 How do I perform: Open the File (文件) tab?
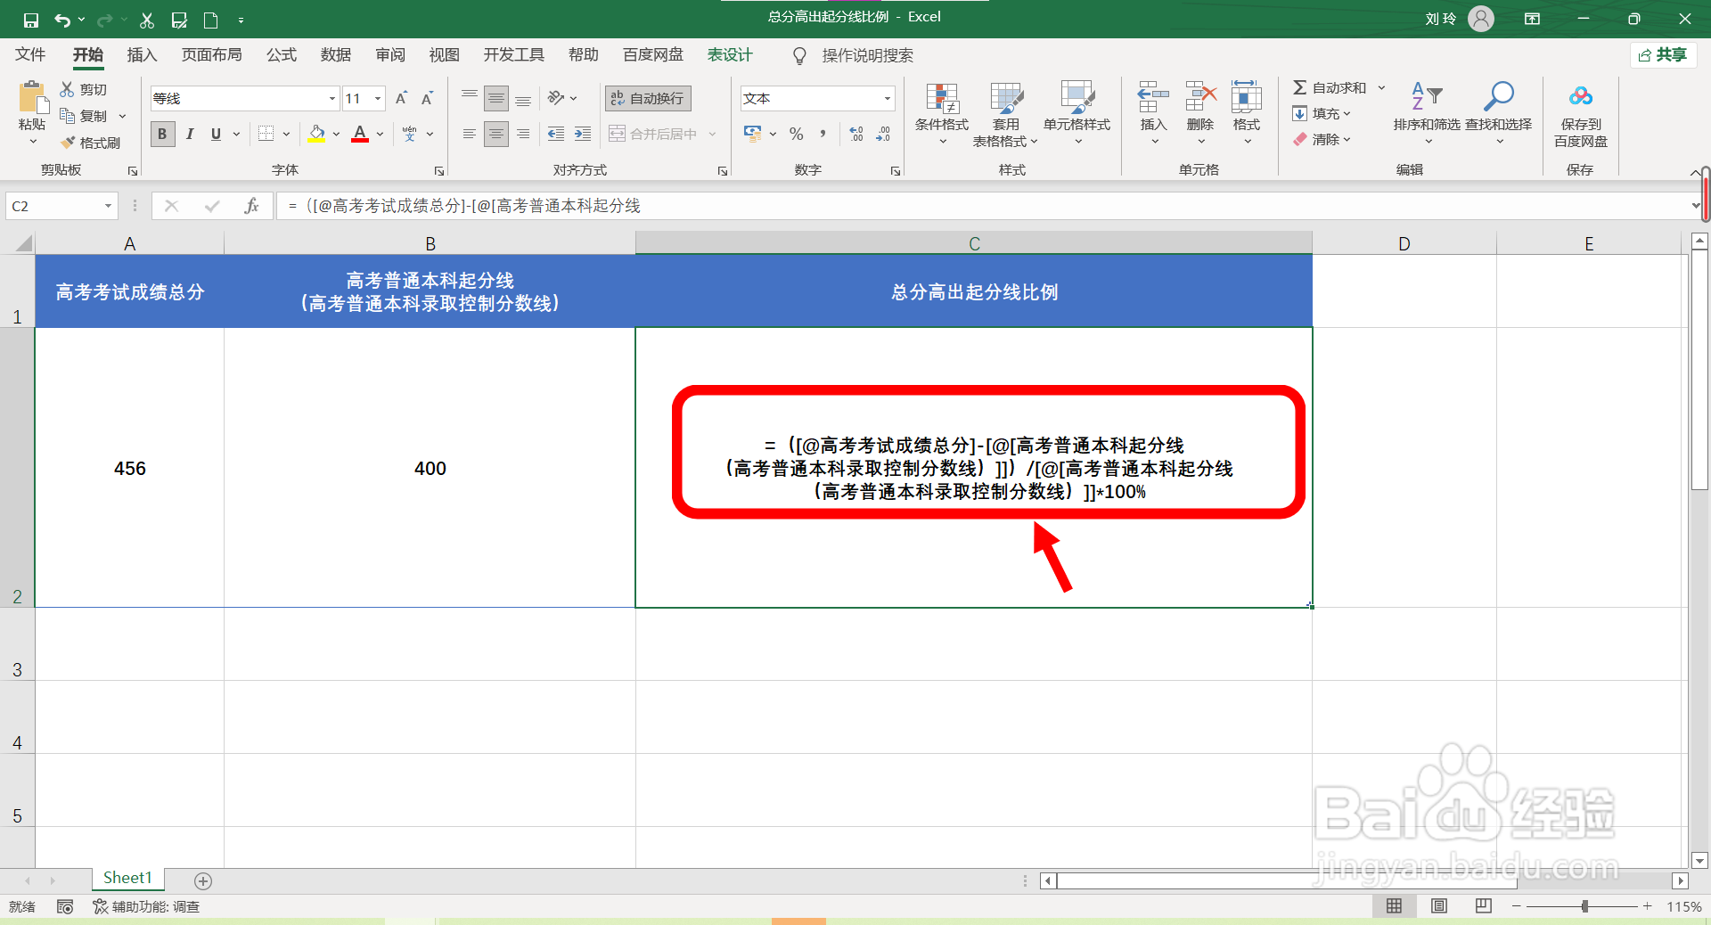tap(30, 54)
